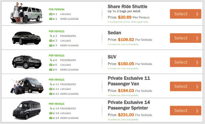Select the Sedan for $109.52
Screen dimensions: 205x124
tap(186, 38)
